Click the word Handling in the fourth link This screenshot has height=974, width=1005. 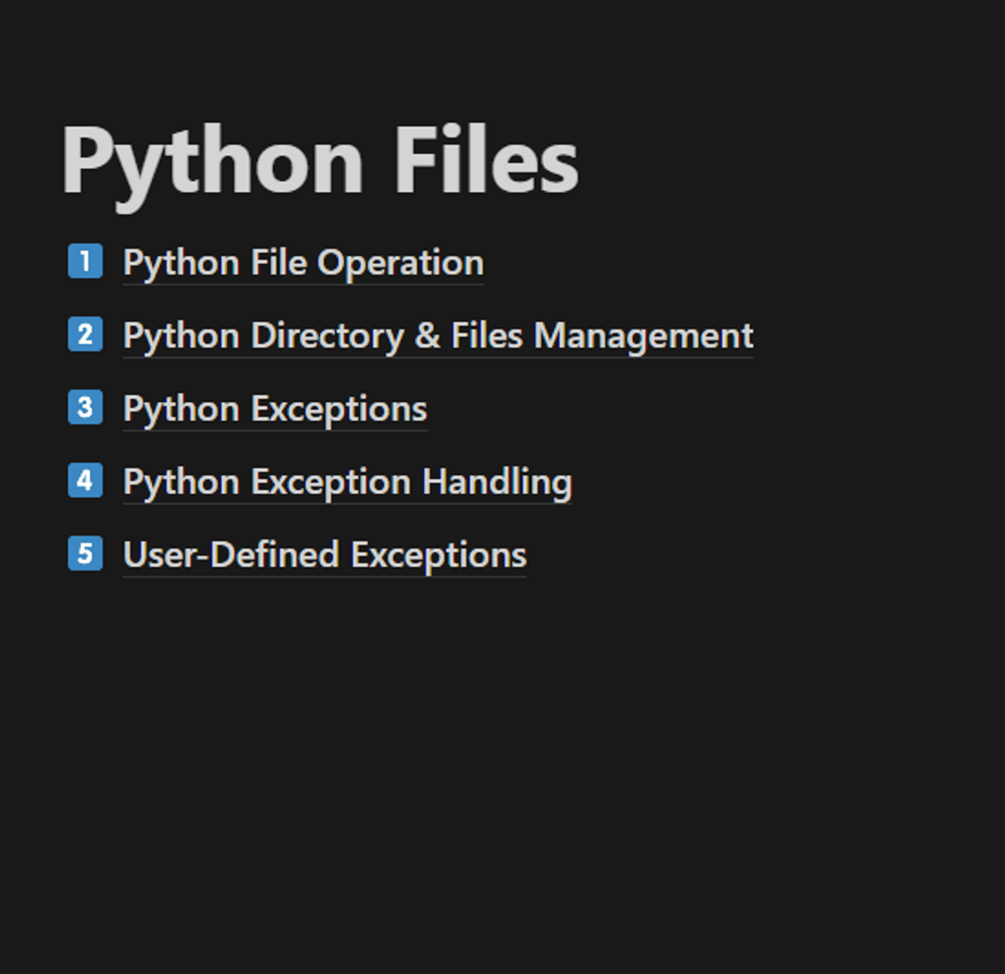click(x=497, y=482)
